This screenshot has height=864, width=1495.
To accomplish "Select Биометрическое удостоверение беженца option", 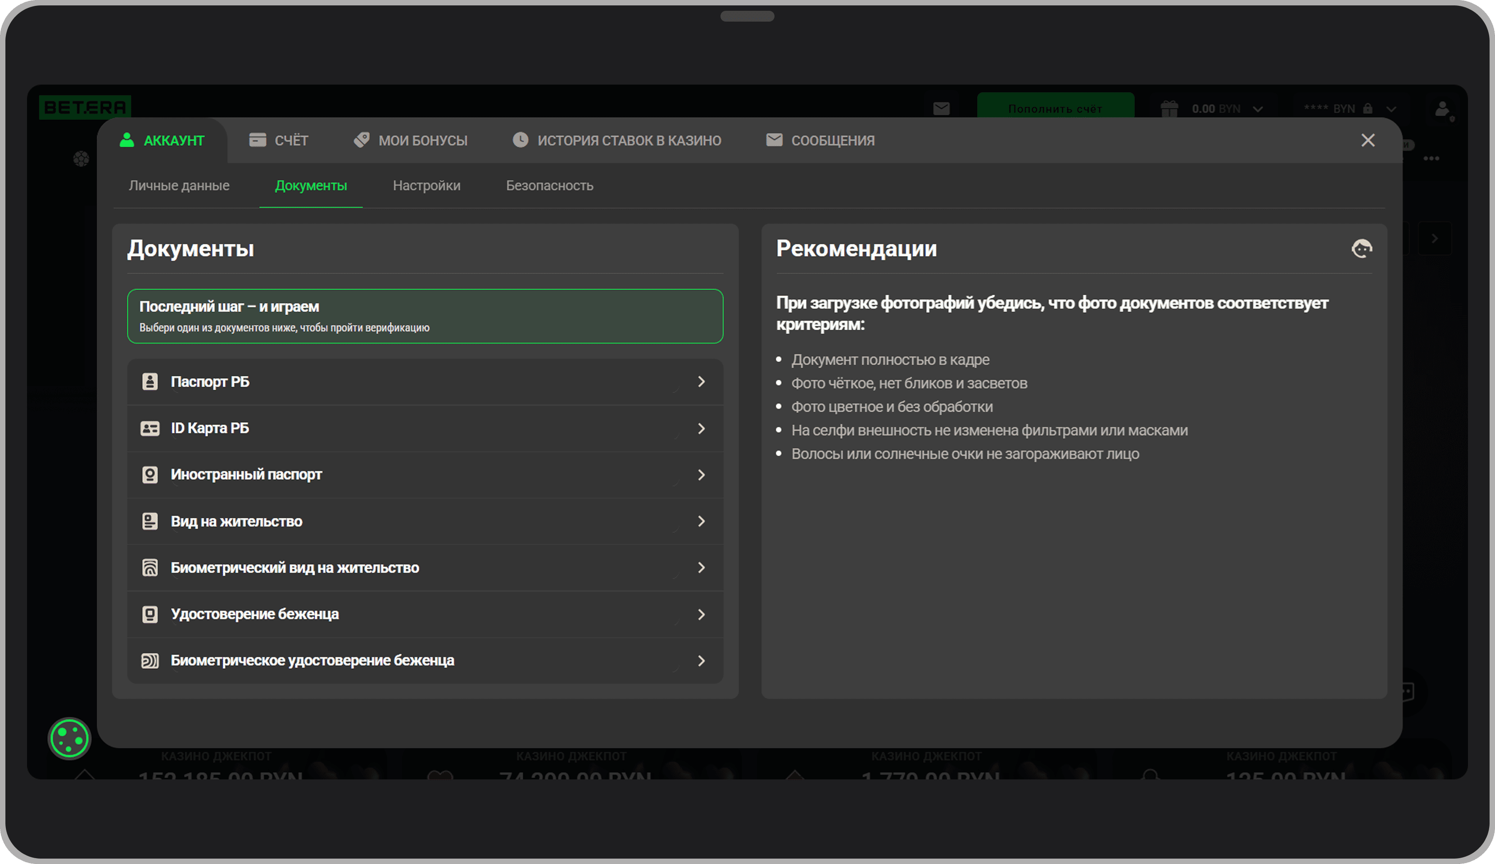I will point(312,661).
